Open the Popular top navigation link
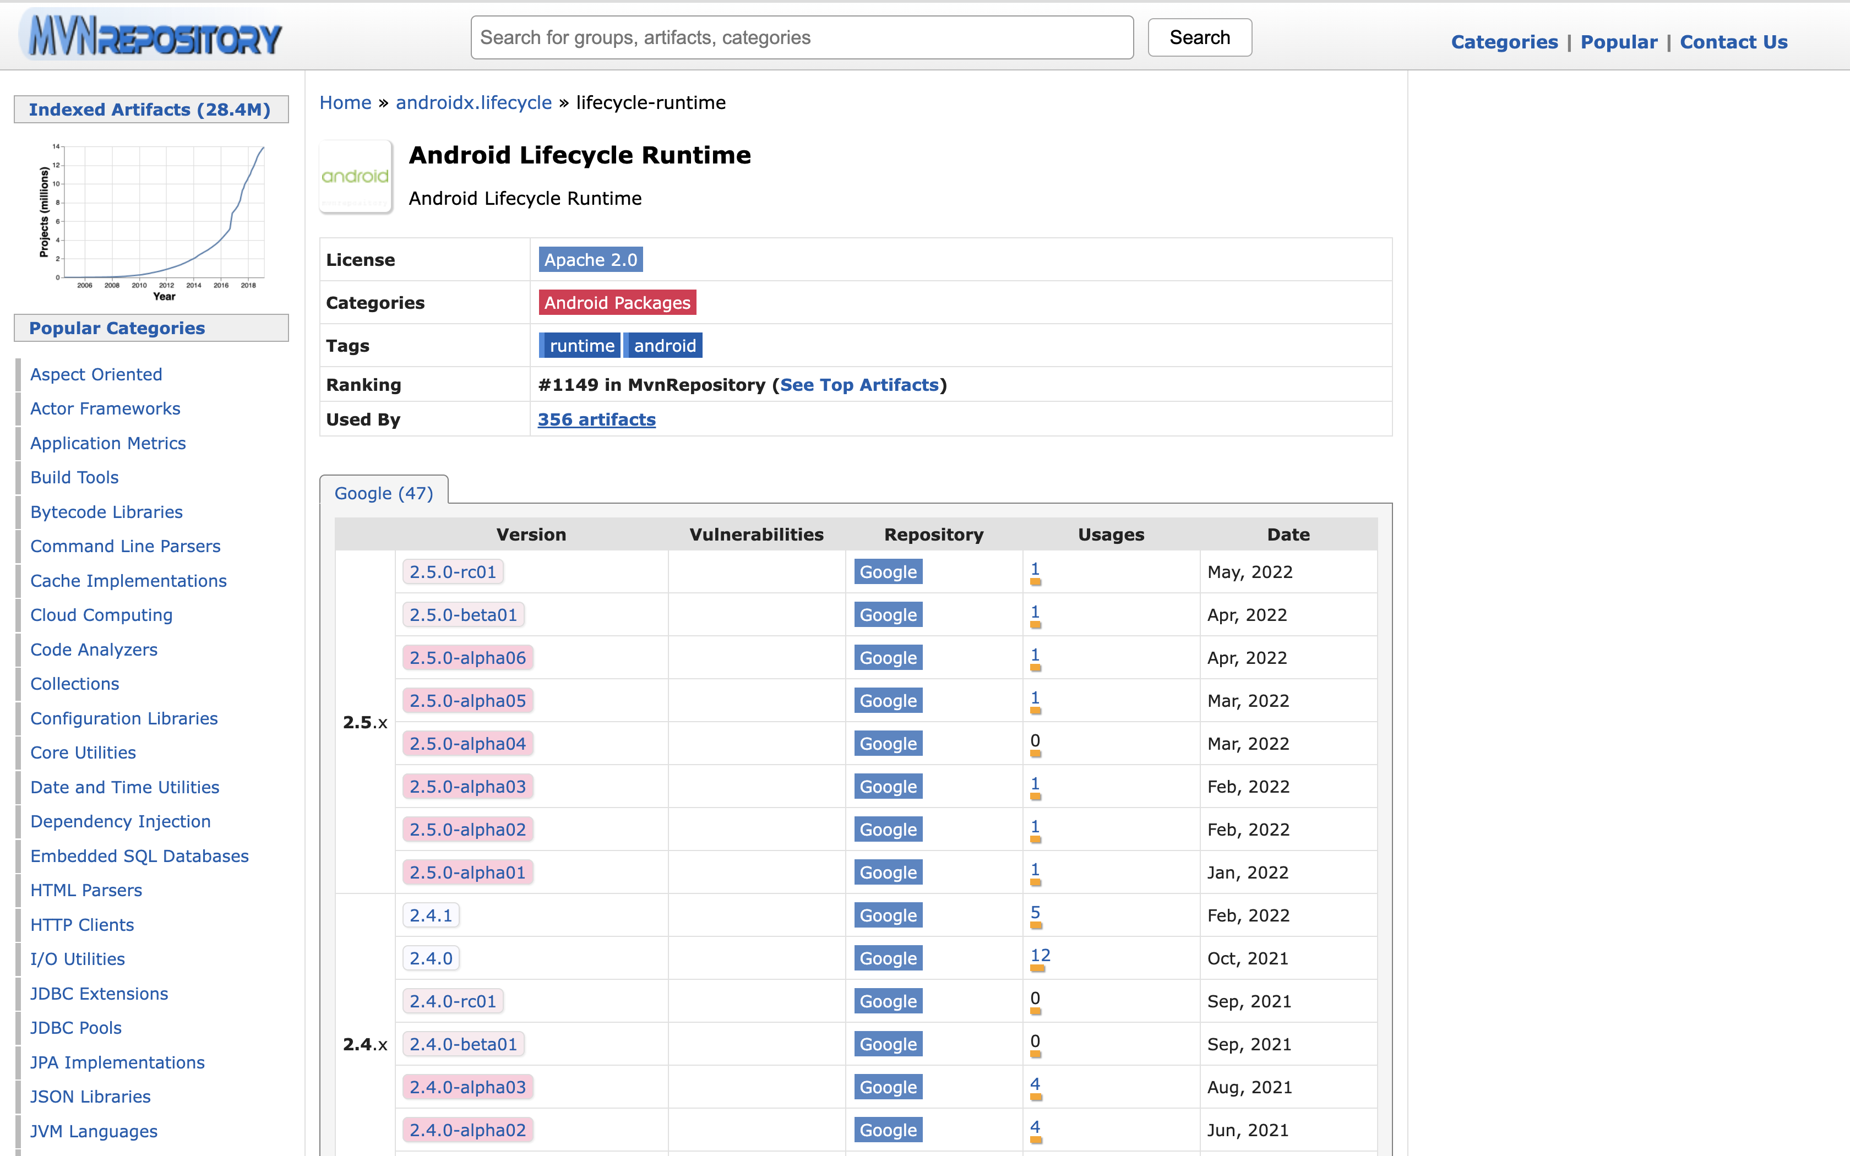Image resolution: width=1850 pixels, height=1156 pixels. click(1618, 42)
